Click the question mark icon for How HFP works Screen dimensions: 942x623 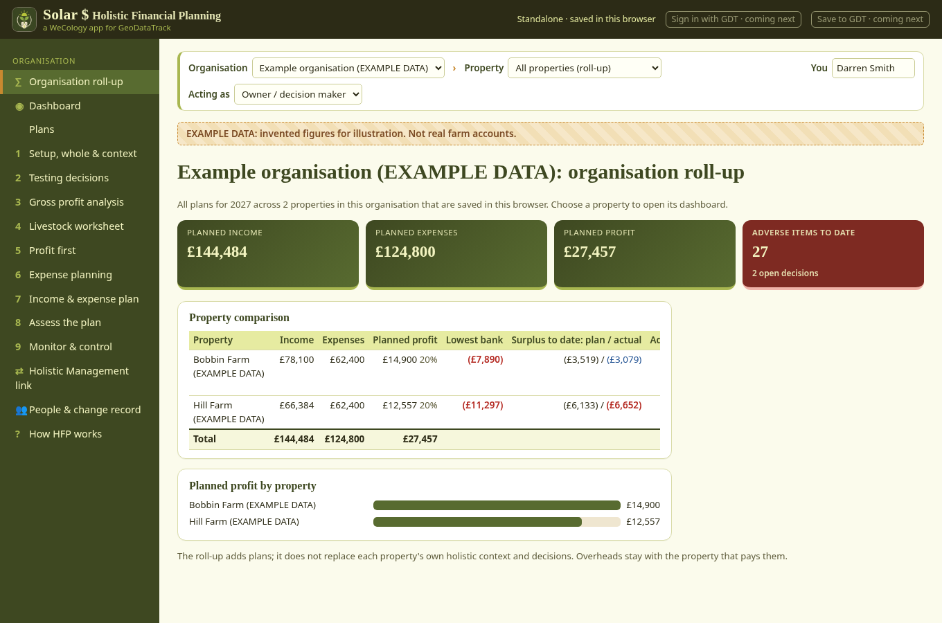(18, 434)
